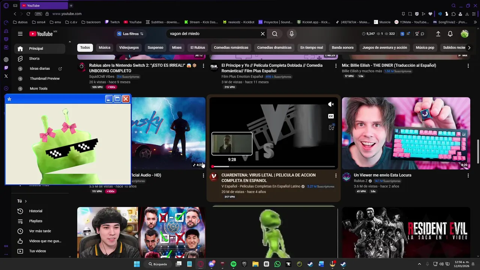Select the Música filter chip
480x270 pixels.
[x=105, y=48]
